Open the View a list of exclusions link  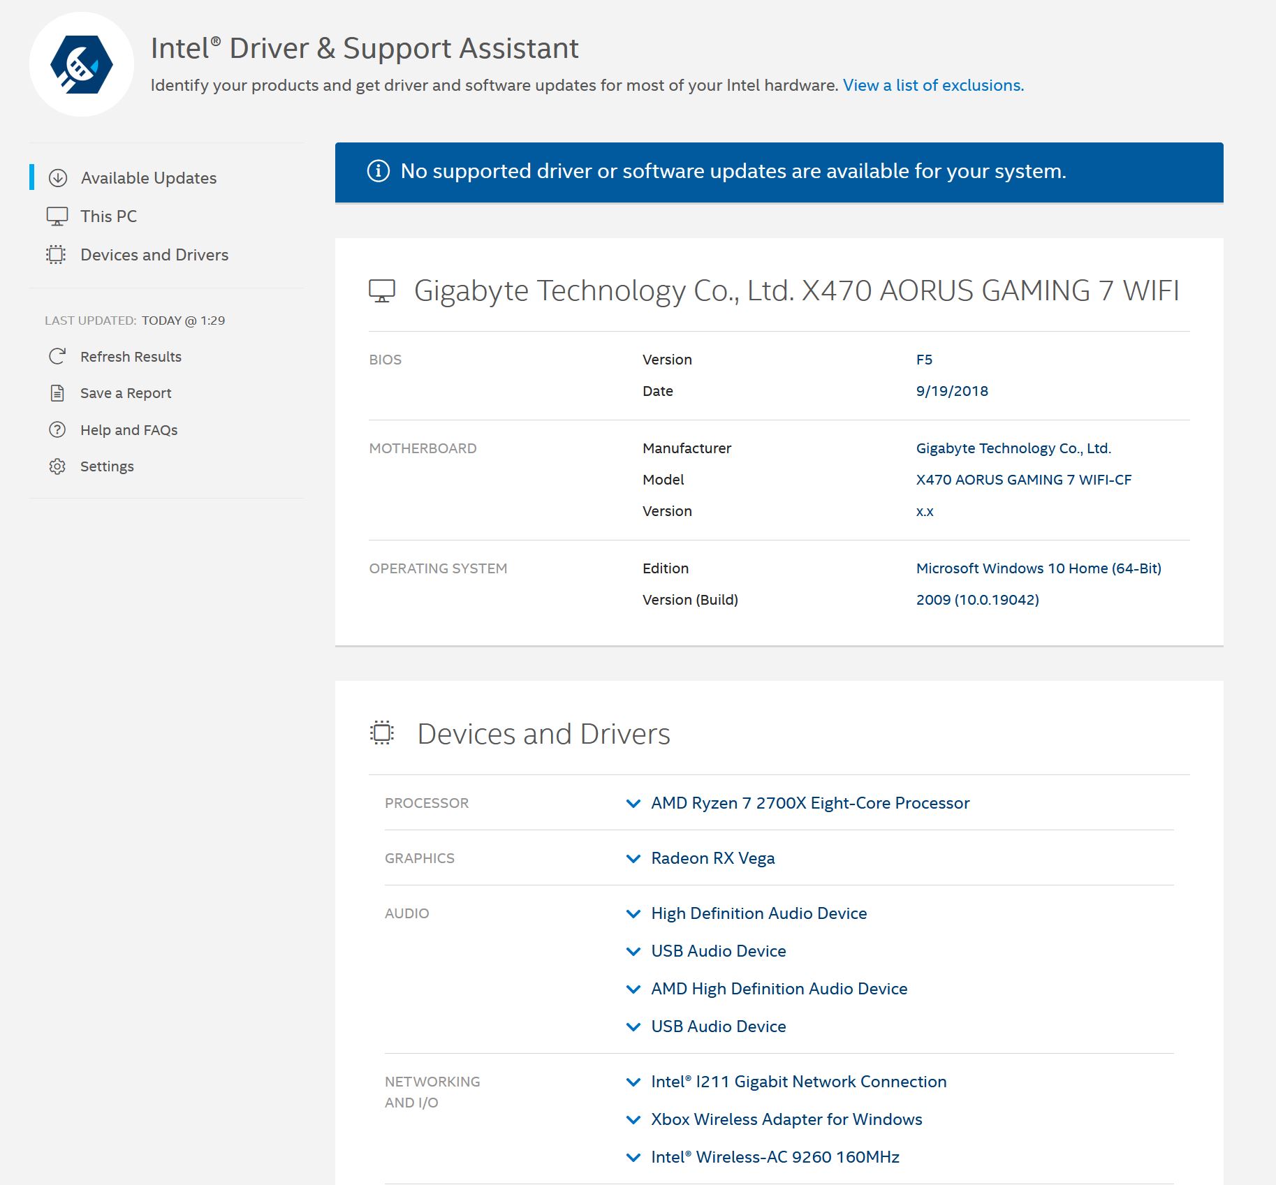coord(933,85)
